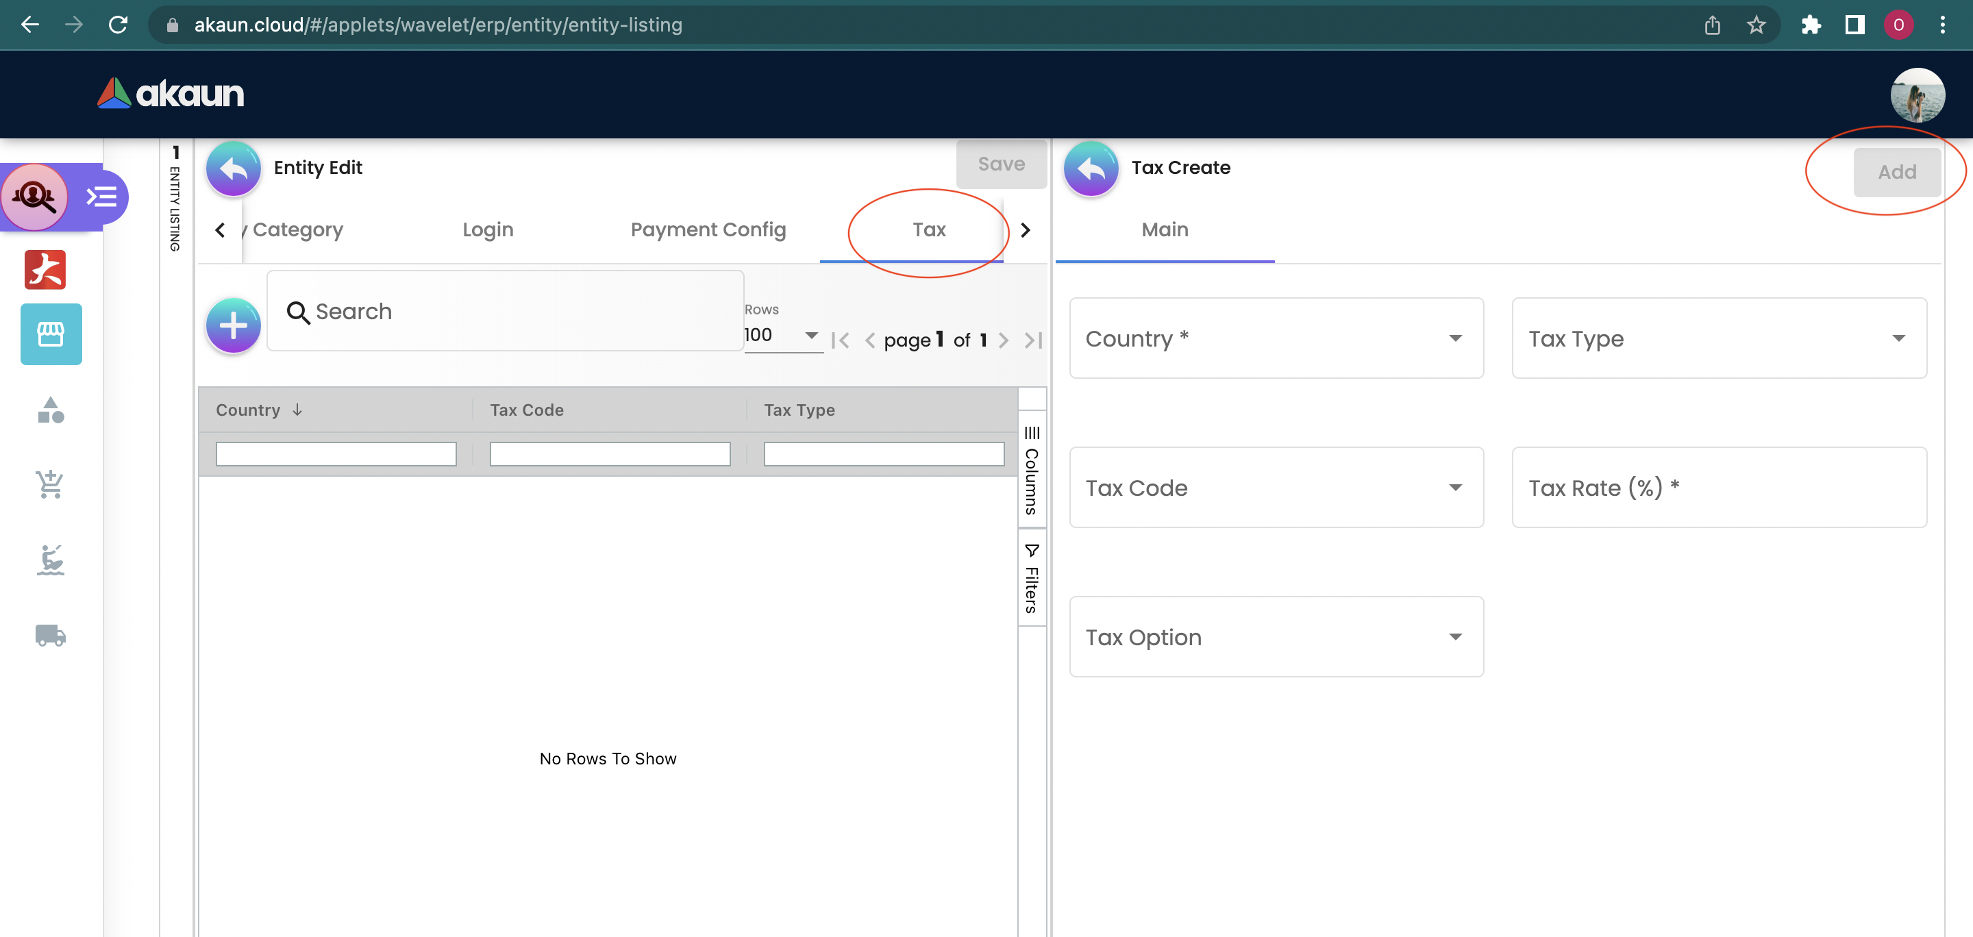The width and height of the screenshot is (1973, 937).
Task: Click the purple plus add-tax button
Action: 233,325
